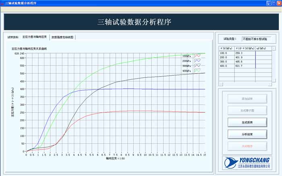Image resolution: width=282 pixels, height=176 pixels.
Task: Click the green 400kPa legend curve icon
Action: (x=197, y=70)
